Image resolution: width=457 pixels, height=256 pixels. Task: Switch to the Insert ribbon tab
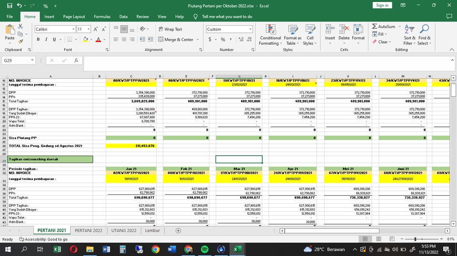pyautogui.click(x=49, y=17)
